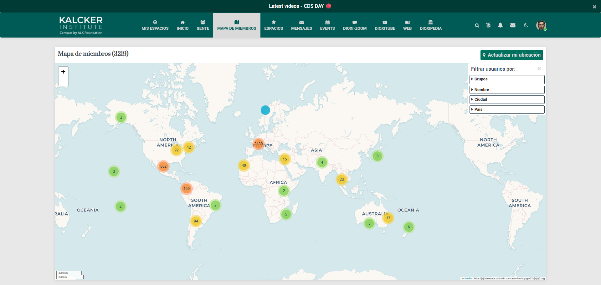
Task: Open the Latest videos - CDS DAY link
Action: coord(296,6)
